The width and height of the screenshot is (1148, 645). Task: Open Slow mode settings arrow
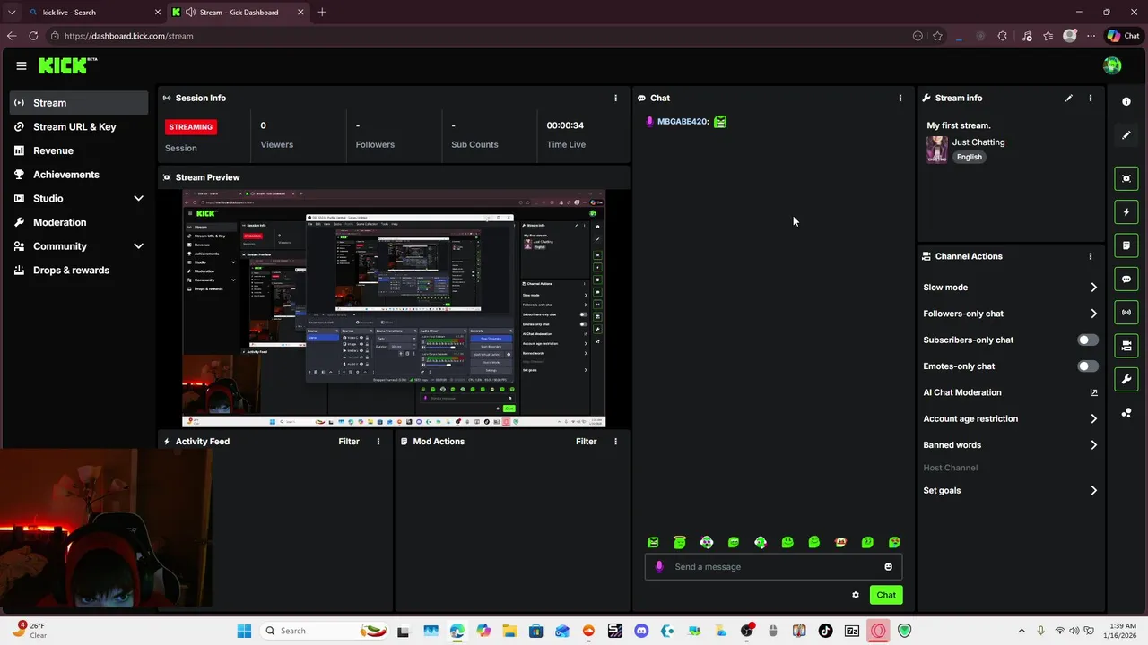pos(1093,288)
